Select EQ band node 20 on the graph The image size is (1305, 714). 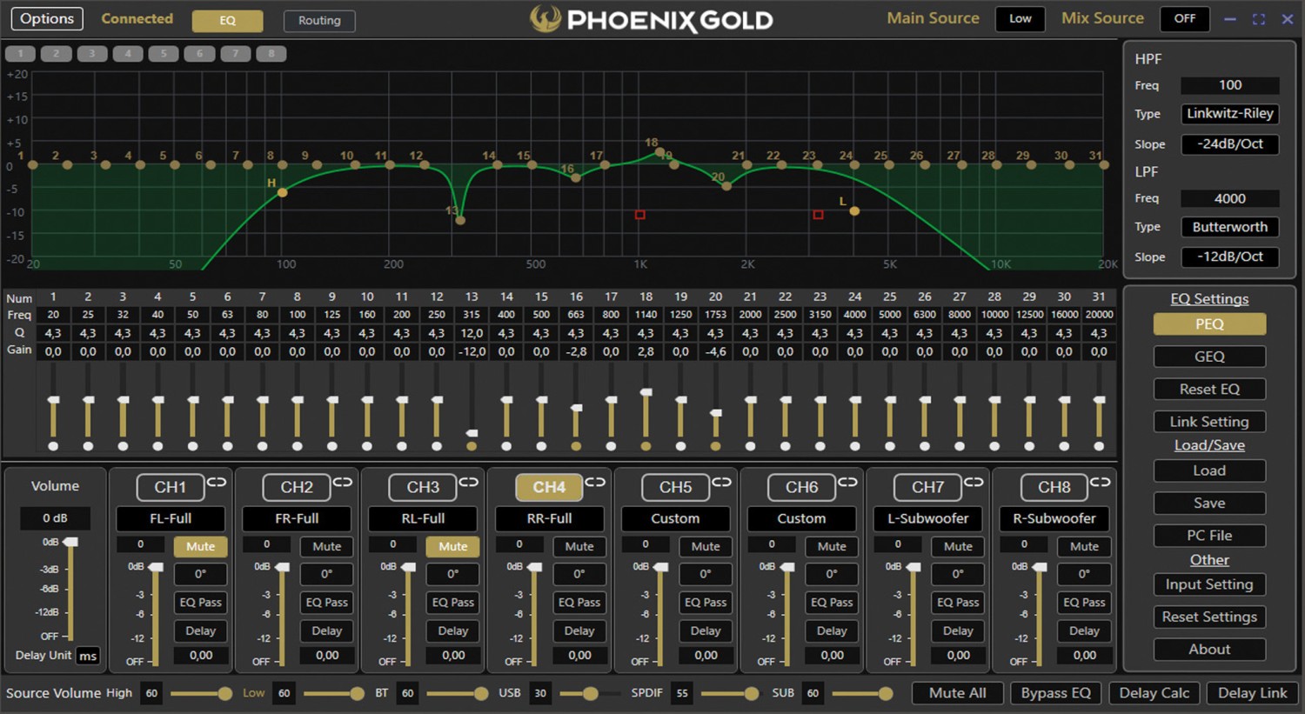click(726, 185)
